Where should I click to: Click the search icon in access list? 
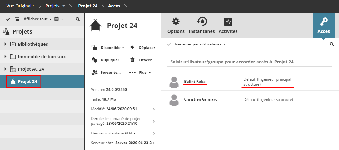pyautogui.click(x=332, y=44)
